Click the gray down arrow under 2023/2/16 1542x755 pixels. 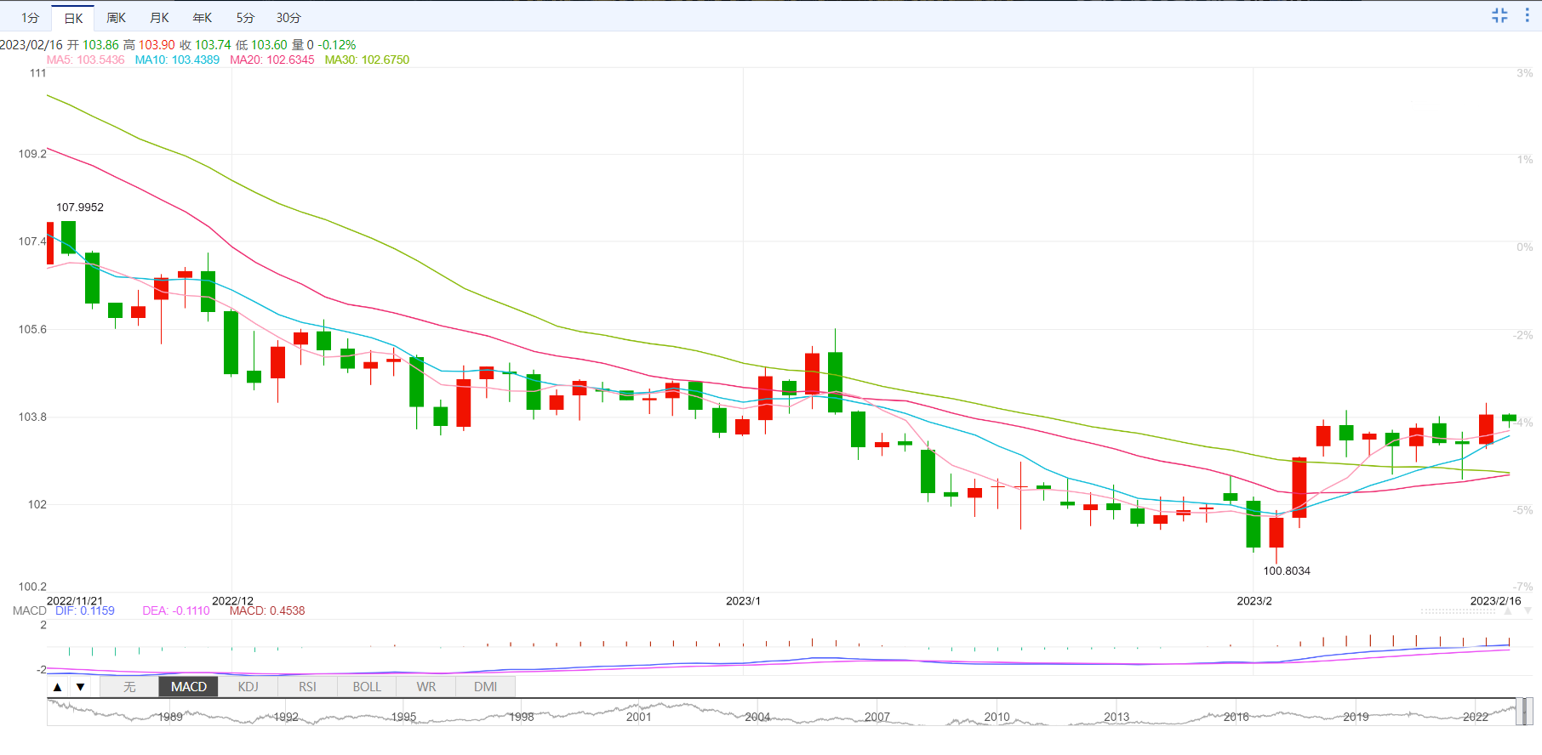[1528, 611]
